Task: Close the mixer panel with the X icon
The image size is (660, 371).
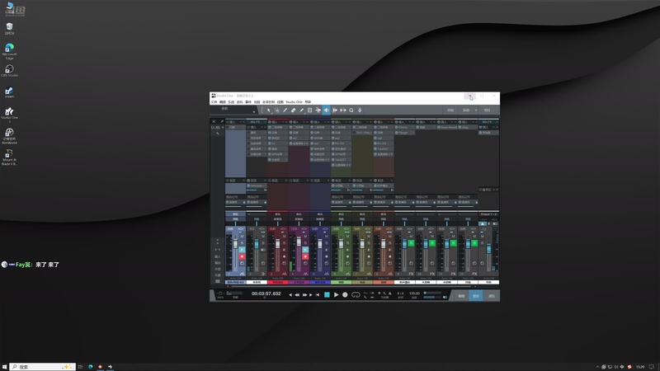Action: pos(214,121)
